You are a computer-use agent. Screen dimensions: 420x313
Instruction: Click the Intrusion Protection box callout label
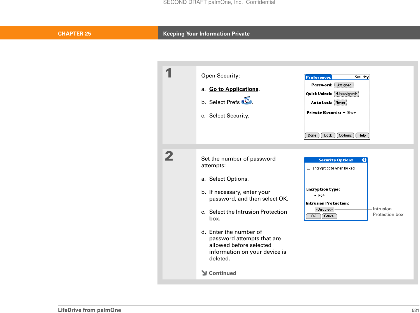coord(388,212)
